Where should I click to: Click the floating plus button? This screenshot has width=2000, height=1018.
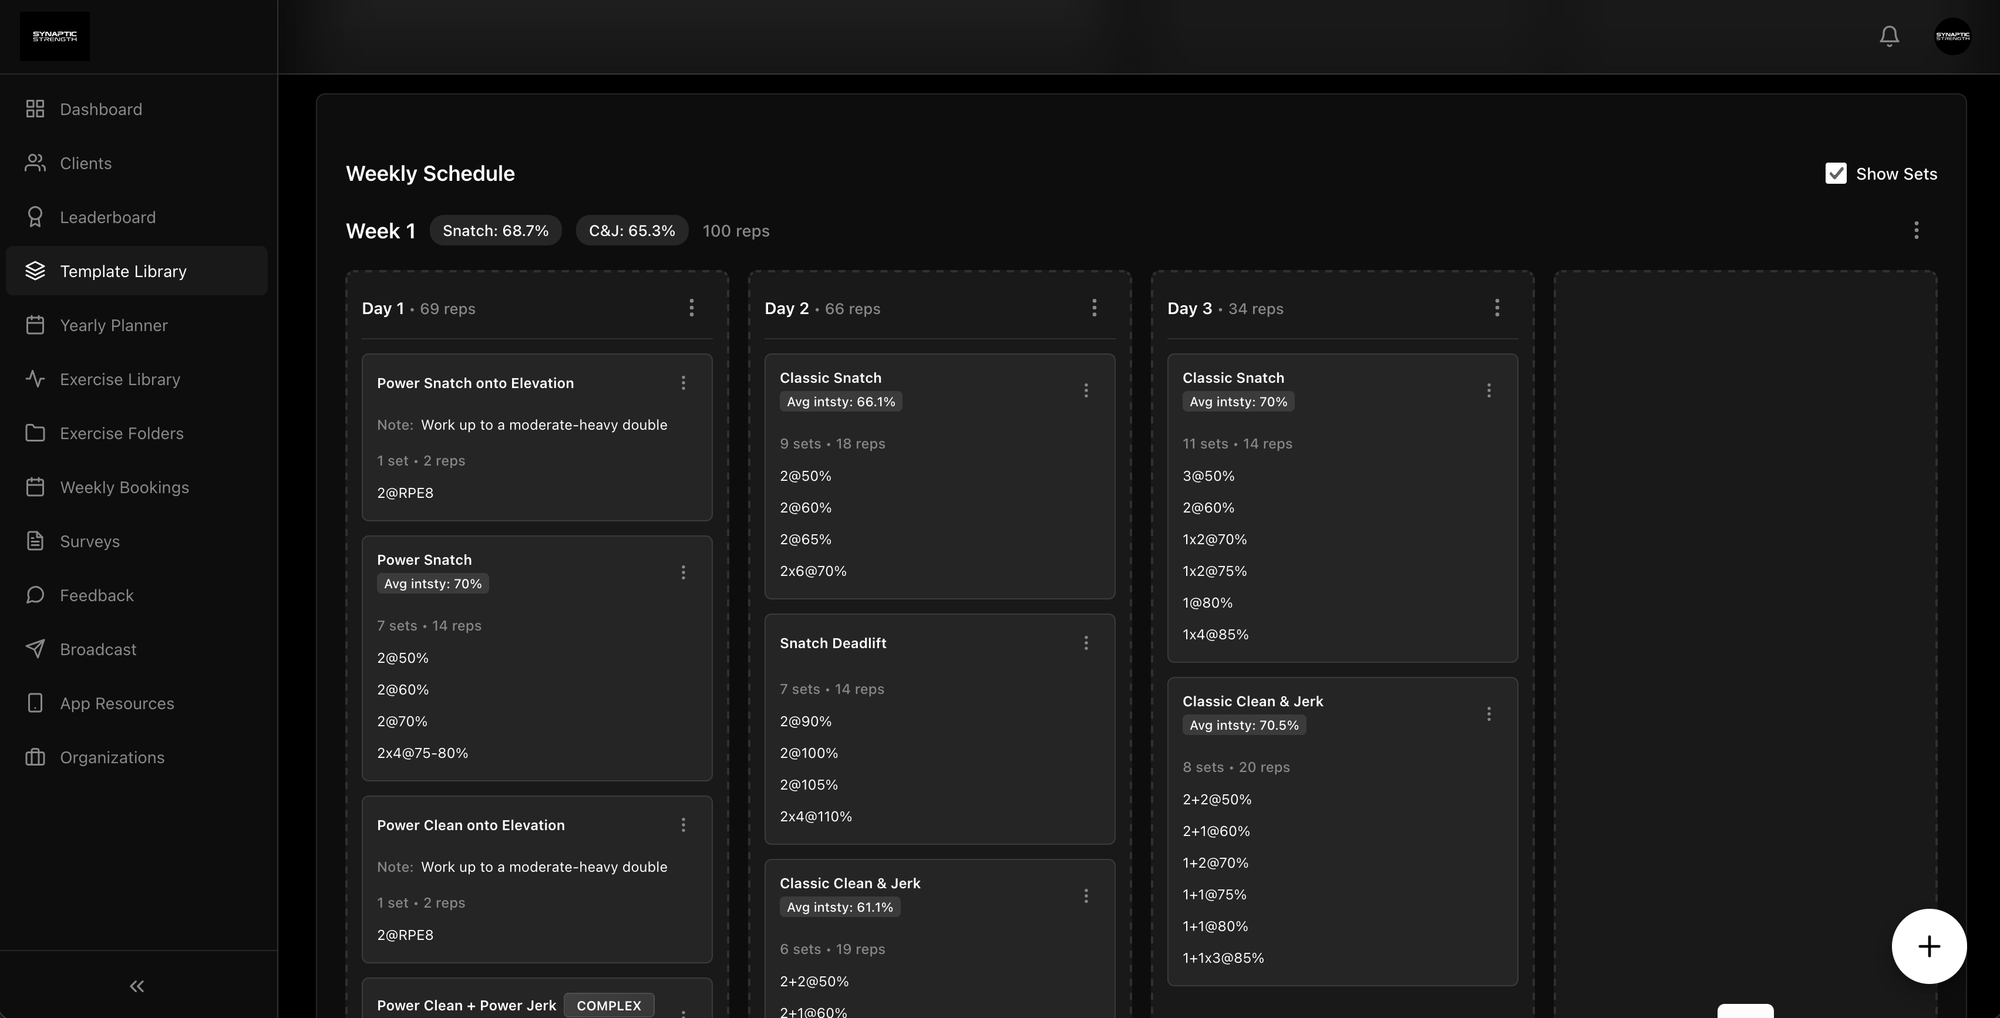pos(1928,946)
